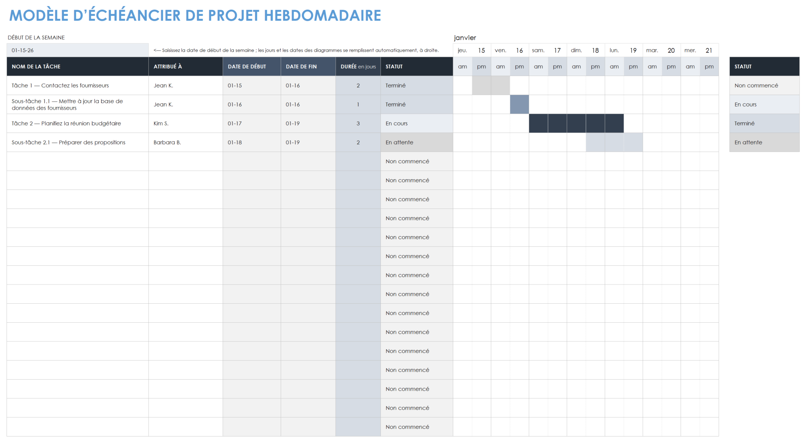
Task: Select start date 01-18 of Sous-tâche 2.1
Action: [x=252, y=143]
